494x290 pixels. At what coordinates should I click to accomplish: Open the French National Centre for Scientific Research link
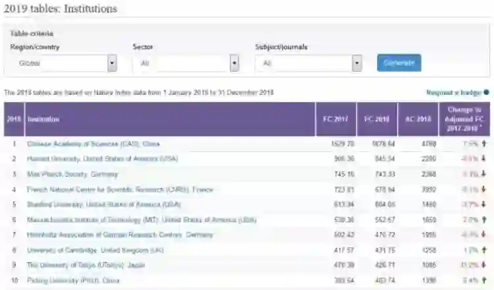click(120, 189)
